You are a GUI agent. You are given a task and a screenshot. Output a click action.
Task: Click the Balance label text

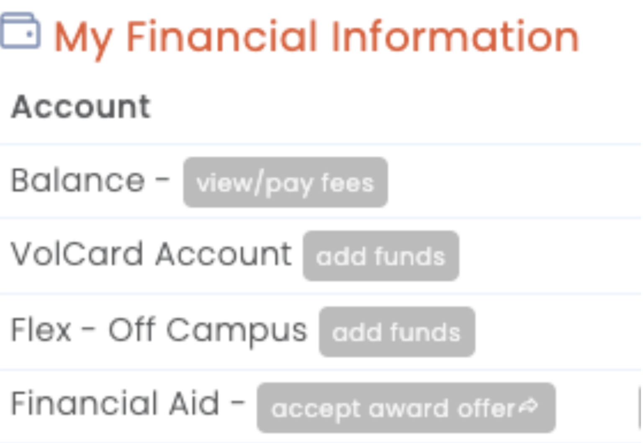click(x=78, y=181)
